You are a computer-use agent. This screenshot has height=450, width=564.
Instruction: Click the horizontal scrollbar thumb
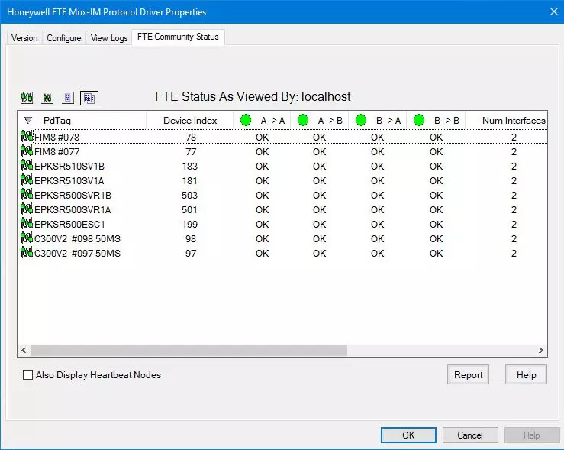tap(189, 350)
